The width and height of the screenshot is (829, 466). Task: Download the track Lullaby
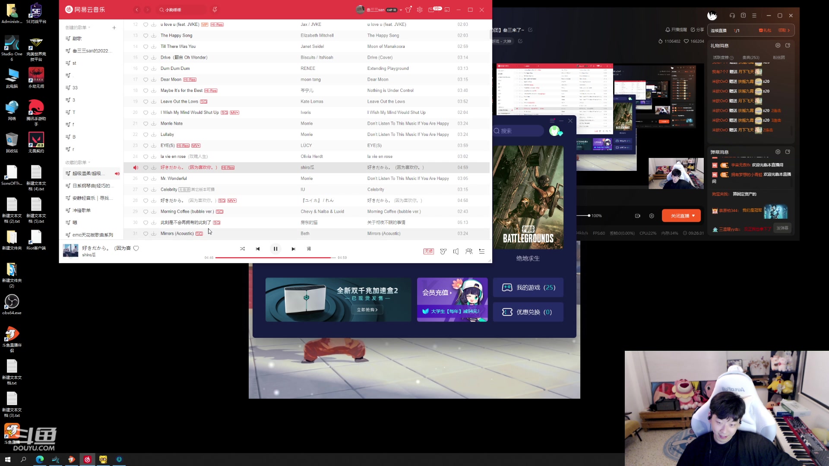tap(154, 135)
